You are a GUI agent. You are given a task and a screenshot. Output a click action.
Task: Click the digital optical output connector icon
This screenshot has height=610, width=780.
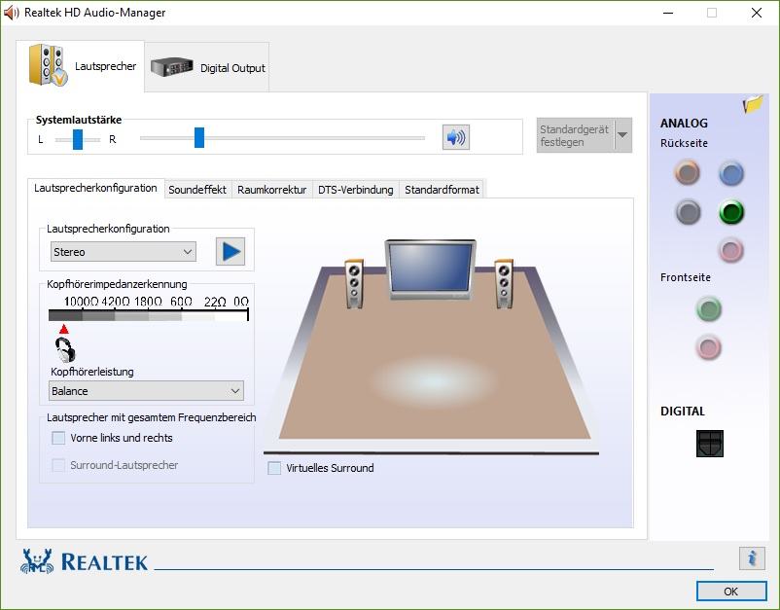coord(710,444)
